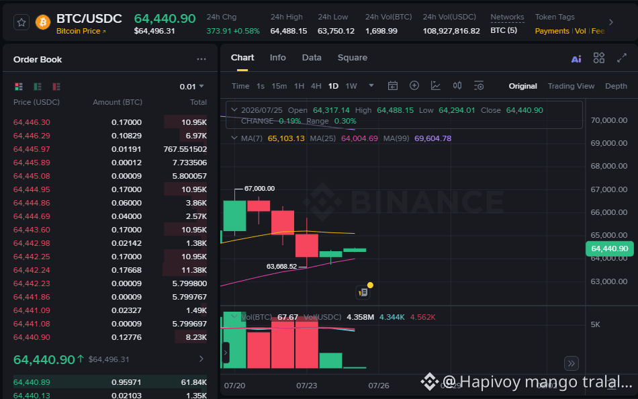Open the calendar date-jump icon
The width and height of the screenshot is (638, 399).
[x=393, y=85]
